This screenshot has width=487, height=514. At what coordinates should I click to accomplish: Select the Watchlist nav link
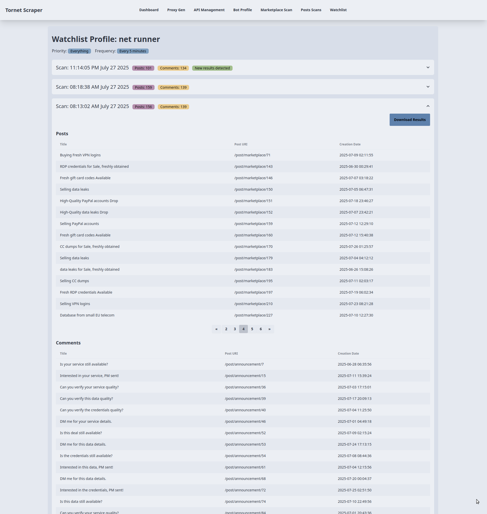click(x=338, y=10)
